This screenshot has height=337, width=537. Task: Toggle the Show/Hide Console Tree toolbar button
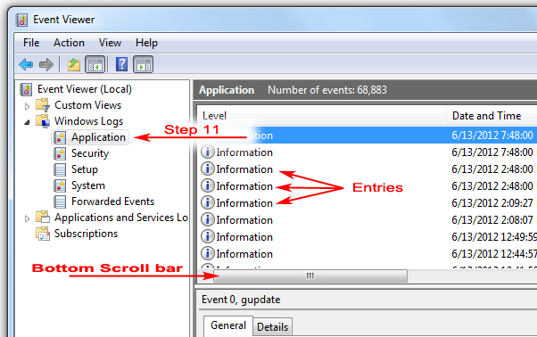pyautogui.click(x=95, y=64)
